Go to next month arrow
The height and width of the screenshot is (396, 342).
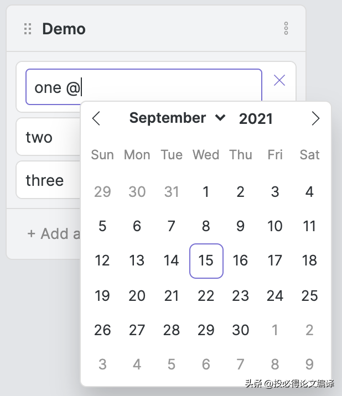pos(315,118)
